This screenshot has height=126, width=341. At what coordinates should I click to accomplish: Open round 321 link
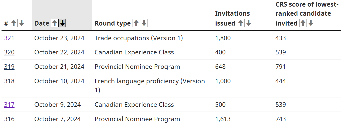point(9,38)
